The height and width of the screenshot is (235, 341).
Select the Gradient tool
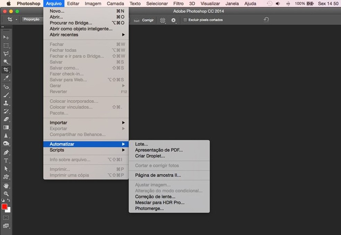pyautogui.click(x=6, y=128)
